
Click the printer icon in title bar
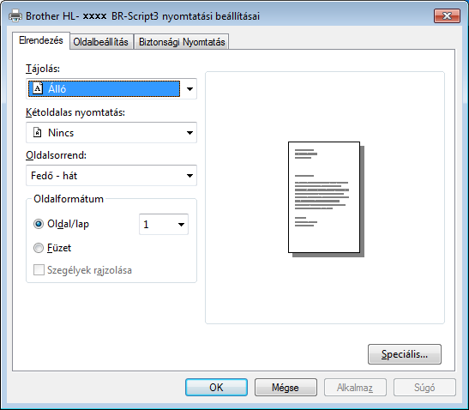15,15
